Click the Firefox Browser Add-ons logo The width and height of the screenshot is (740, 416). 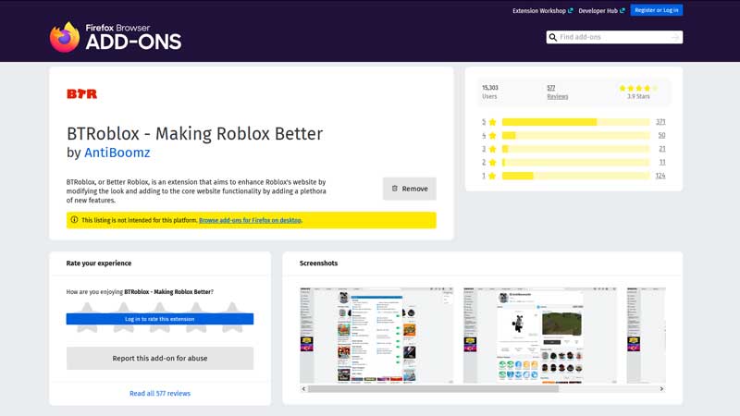coord(116,37)
